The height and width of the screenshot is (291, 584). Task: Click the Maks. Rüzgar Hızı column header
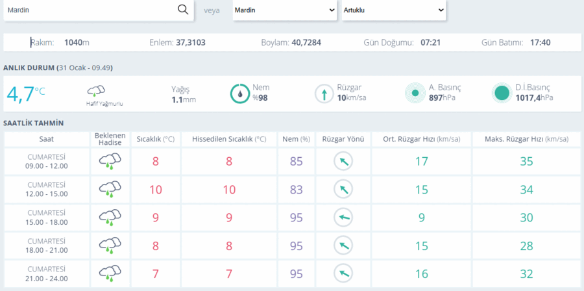pos(527,140)
